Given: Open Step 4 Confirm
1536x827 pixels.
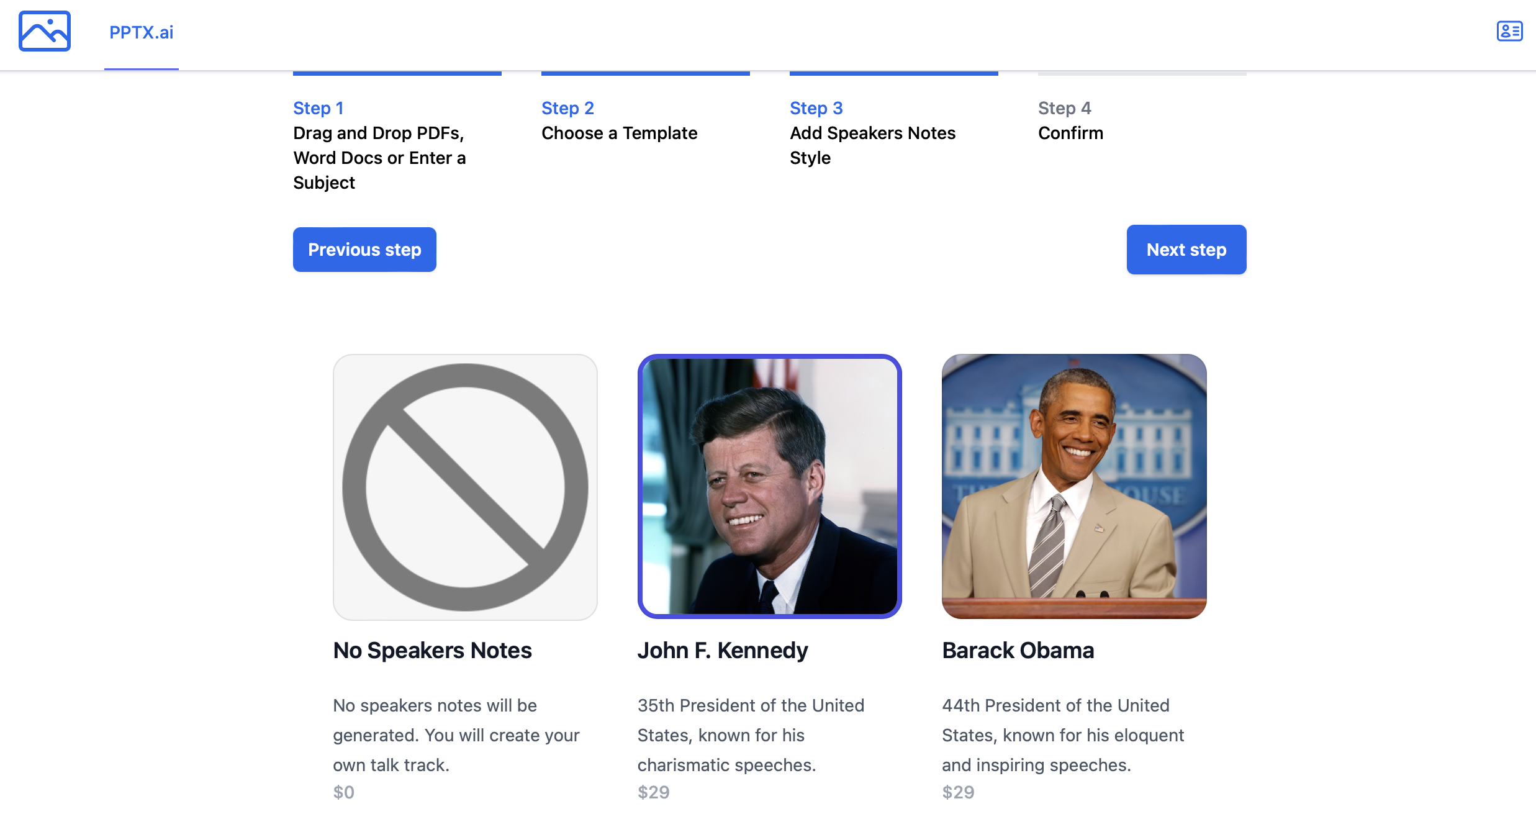Looking at the screenshot, I should pyautogui.click(x=1070, y=121).
